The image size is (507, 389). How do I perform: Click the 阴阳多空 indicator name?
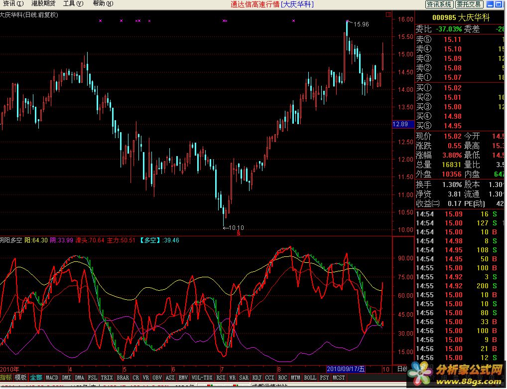tap(11, 240)
